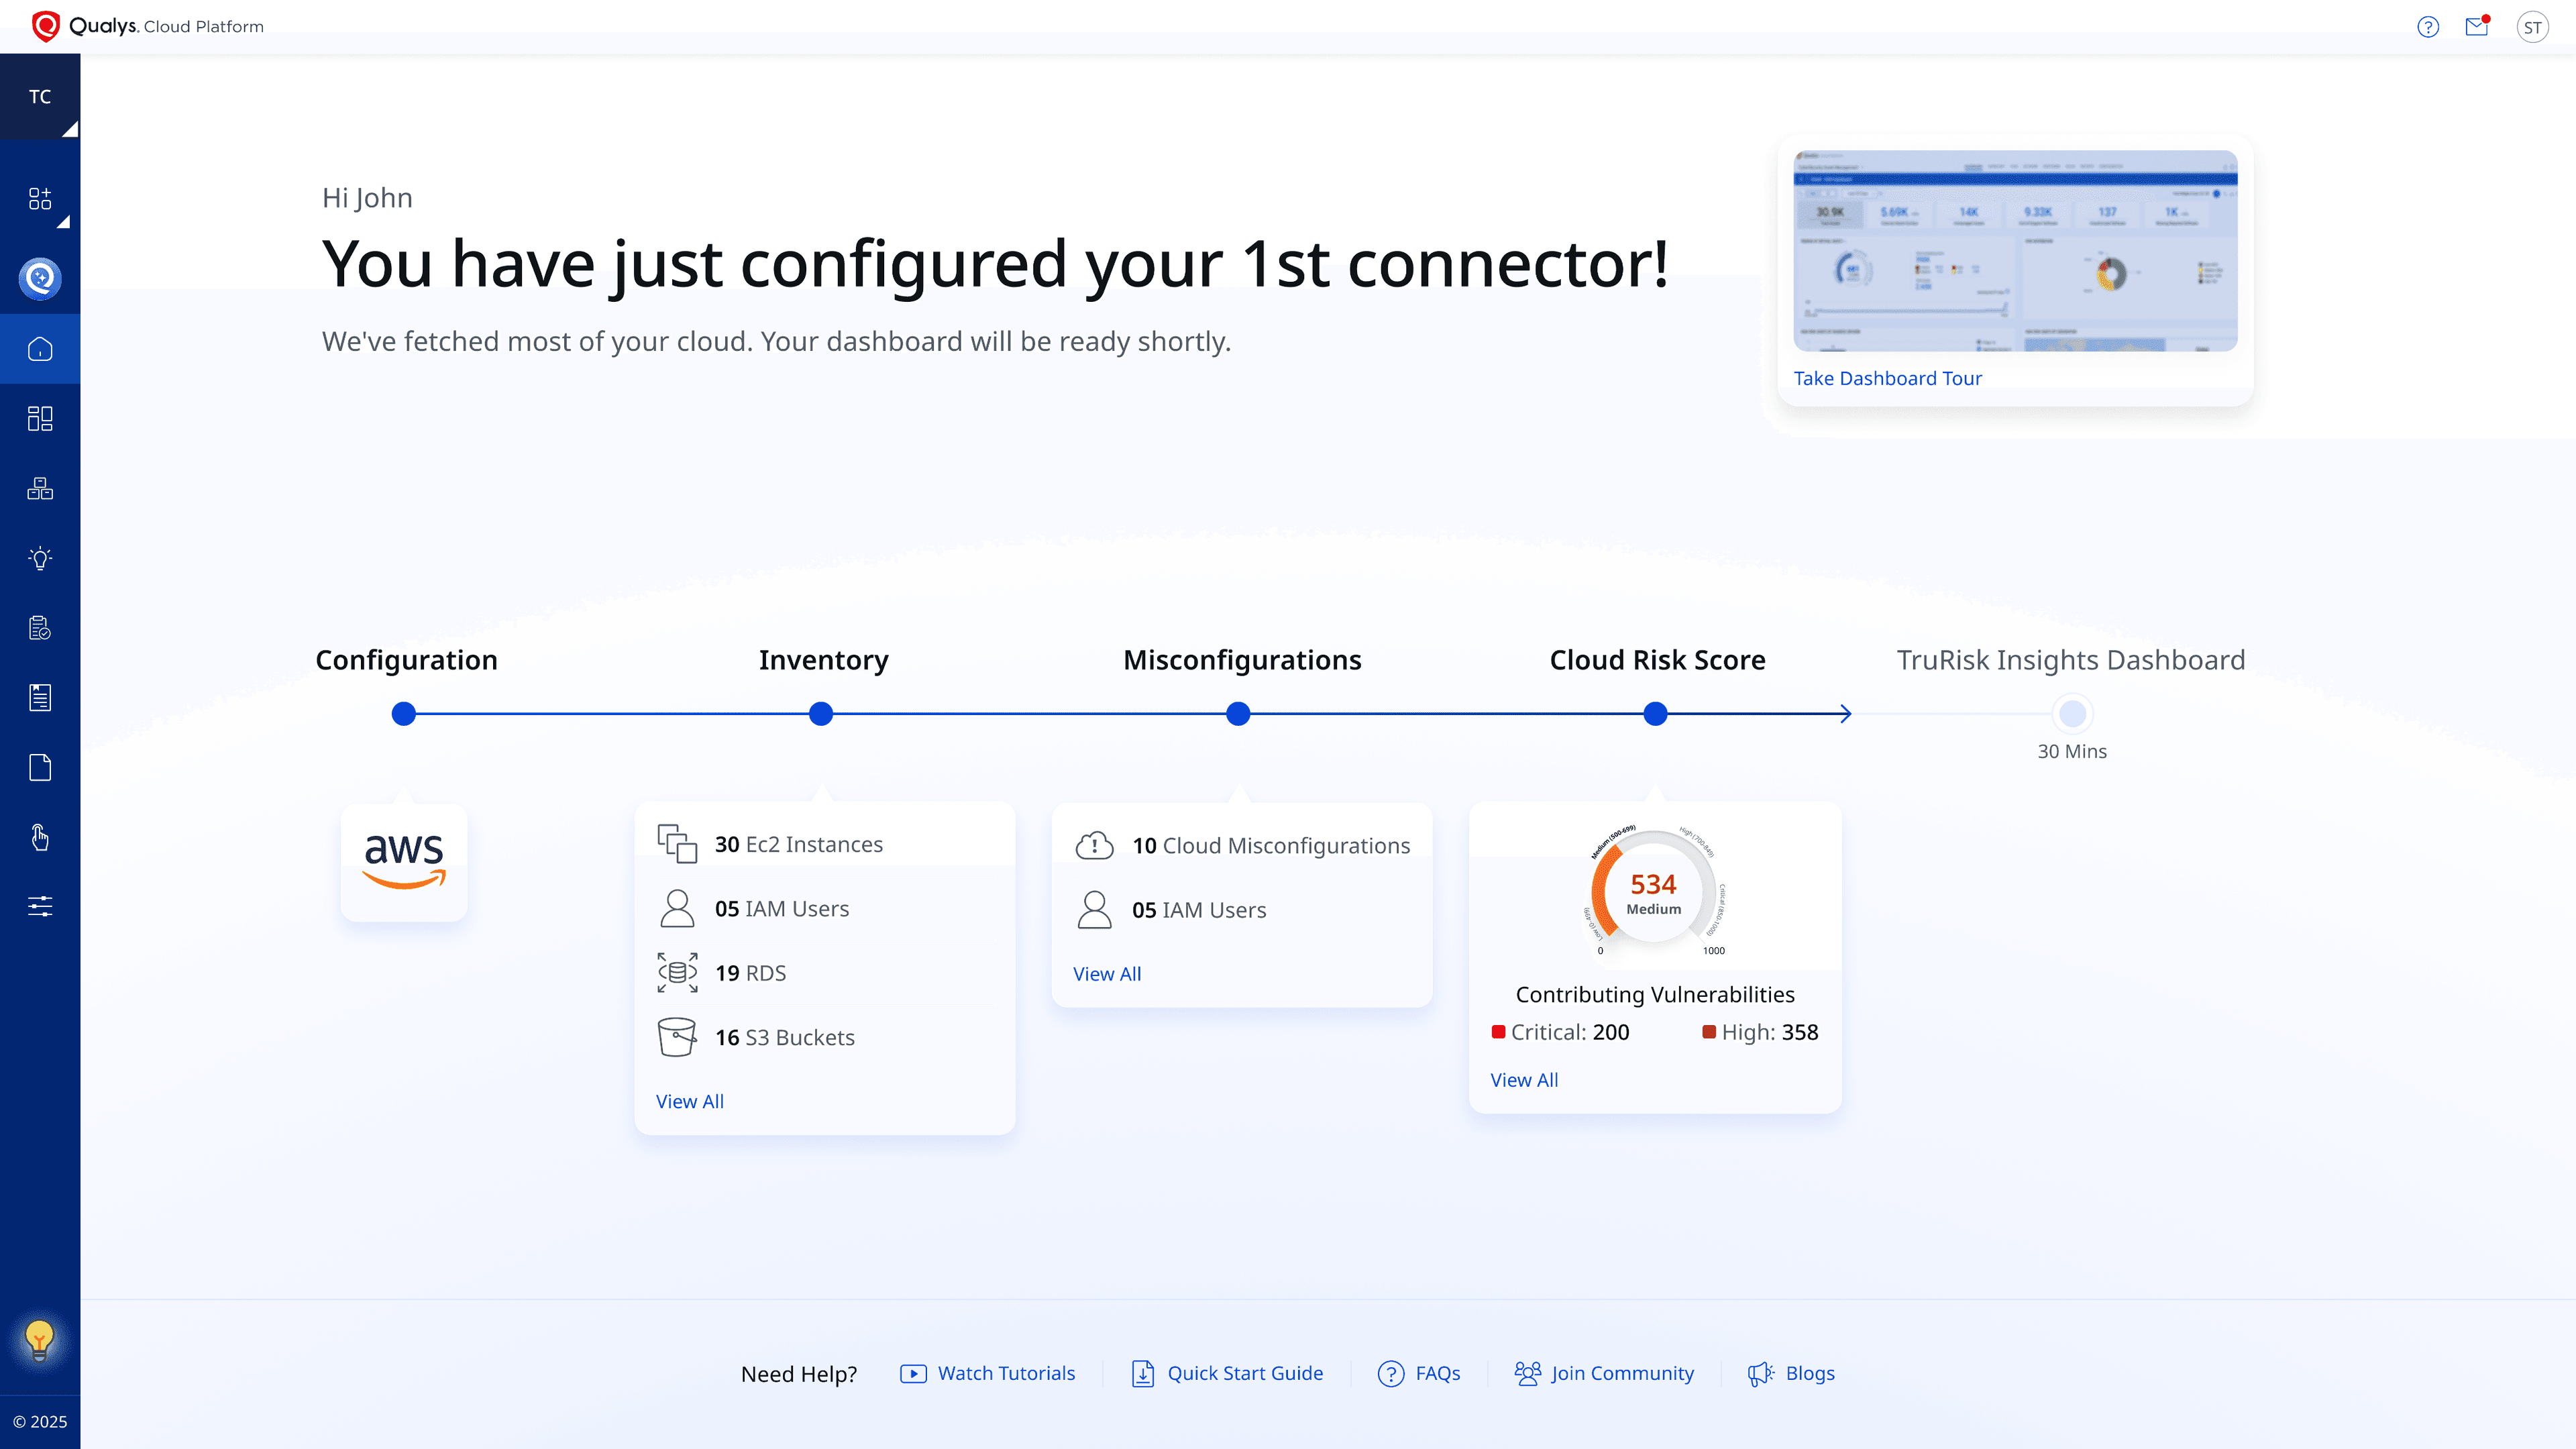Click the 534 Medium risk gauge
Viewport: 2576px width, 1449px height.
(x=1655, y=890)
